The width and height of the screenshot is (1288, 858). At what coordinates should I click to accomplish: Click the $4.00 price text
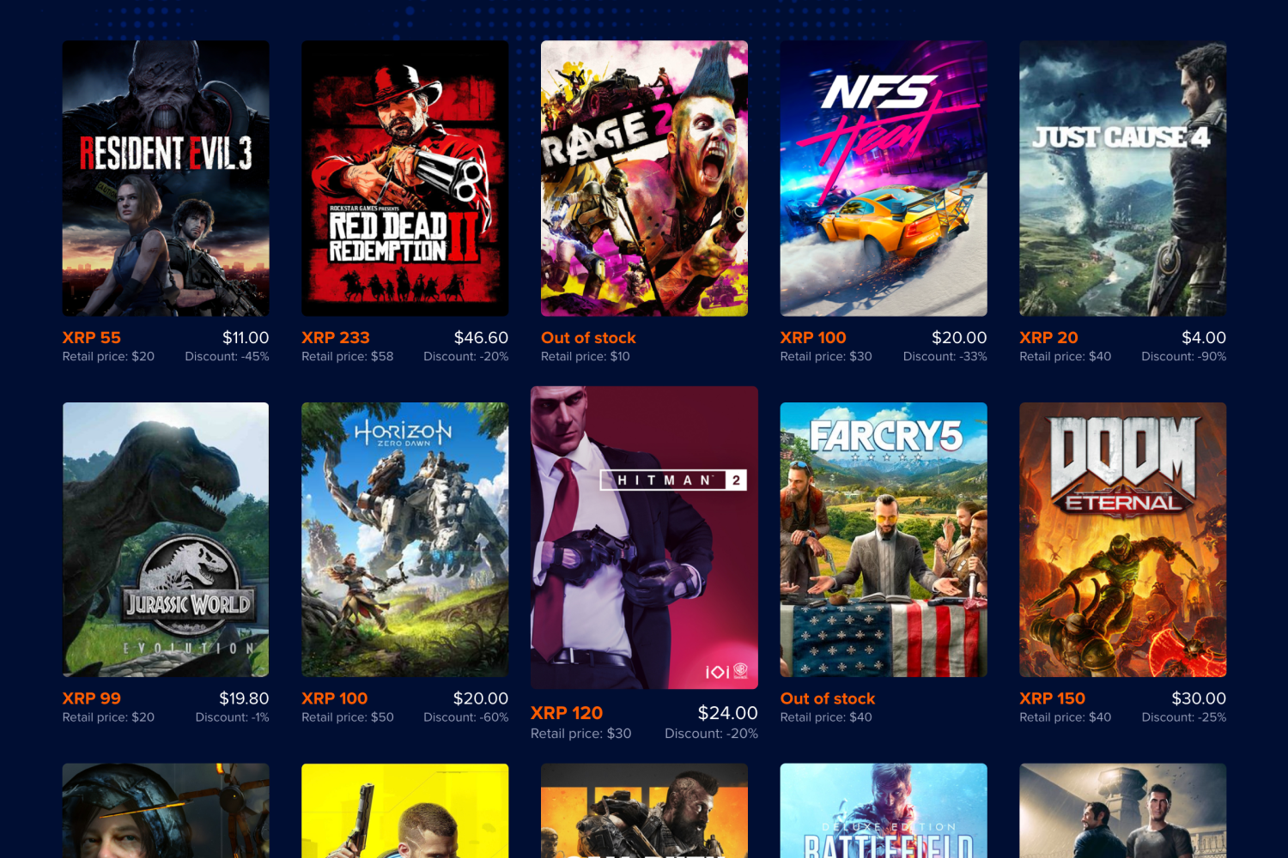click(1204, 338)
